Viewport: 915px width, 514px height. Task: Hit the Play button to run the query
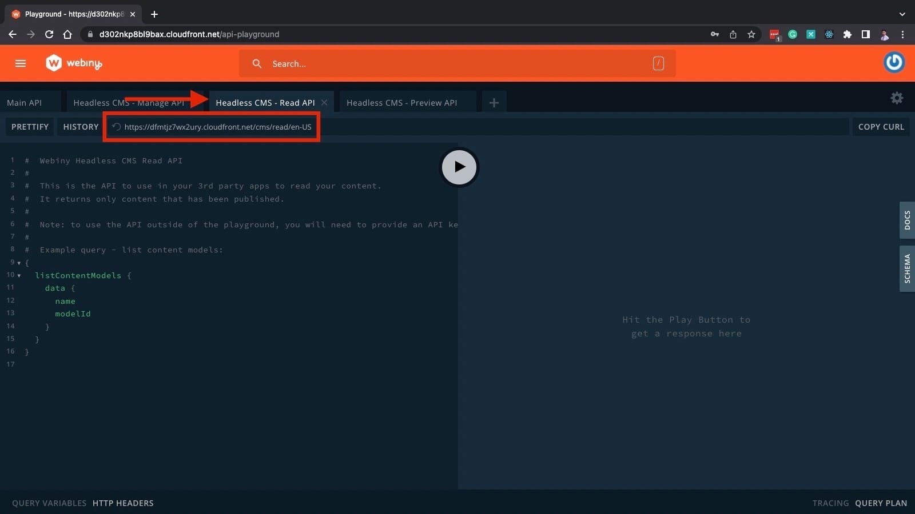(x=459, y=167)
